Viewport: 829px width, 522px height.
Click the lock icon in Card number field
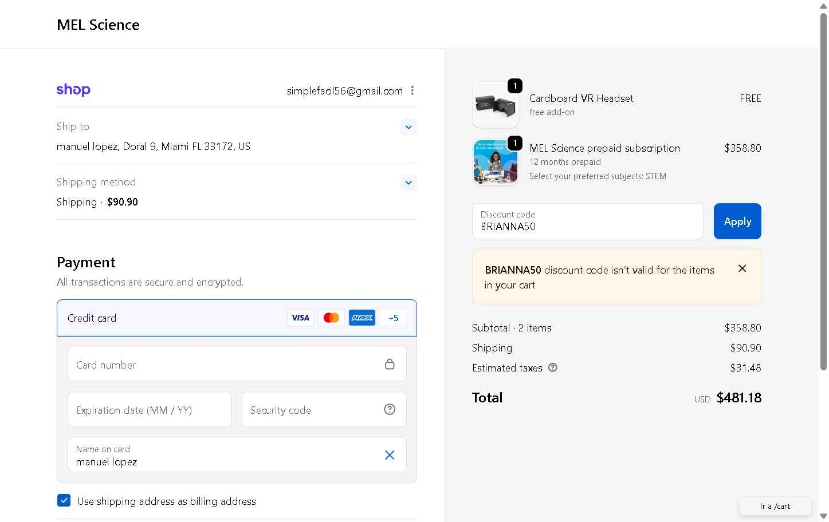390,364
